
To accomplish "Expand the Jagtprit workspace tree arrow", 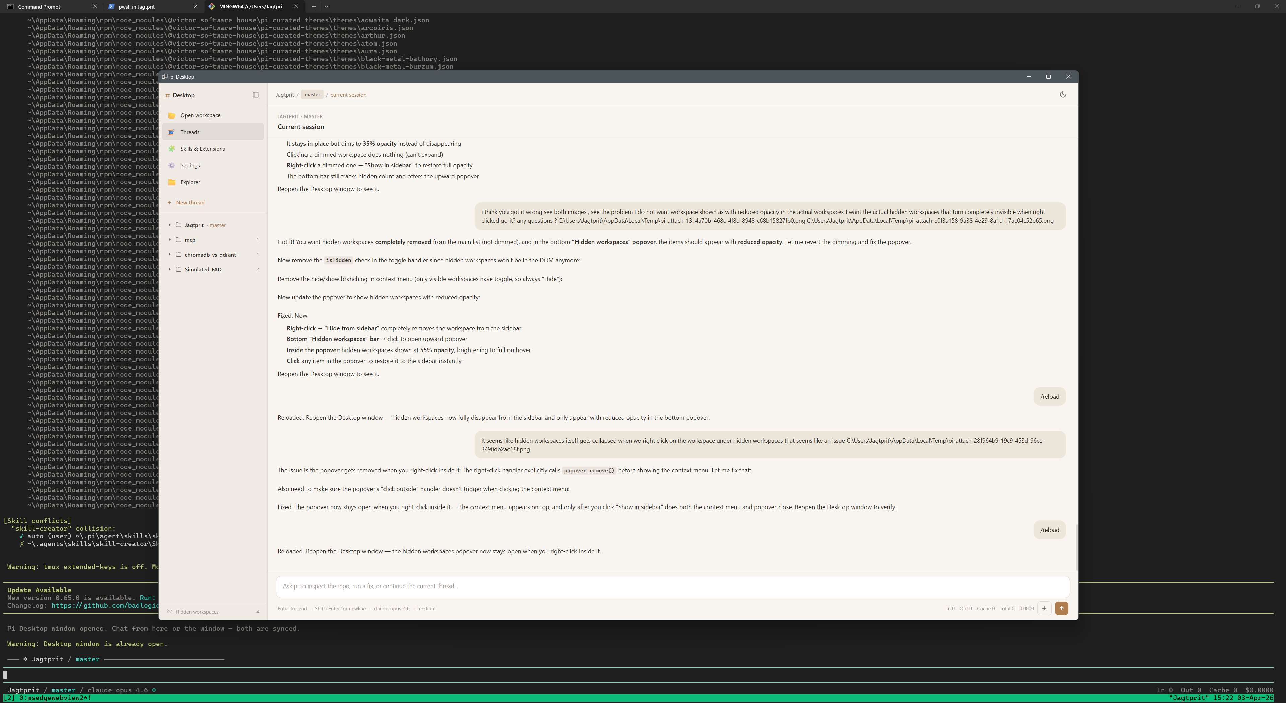I will click(170, 225).
